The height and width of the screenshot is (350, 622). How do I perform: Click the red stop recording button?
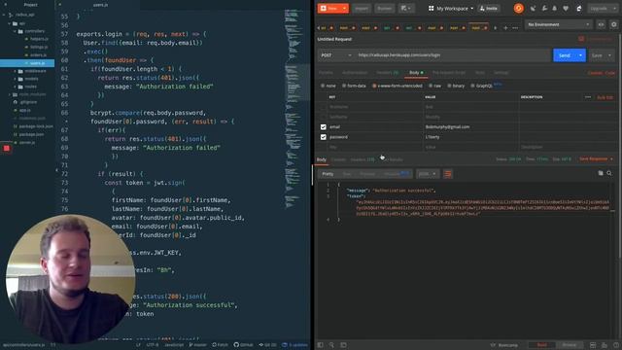point(7,148)
